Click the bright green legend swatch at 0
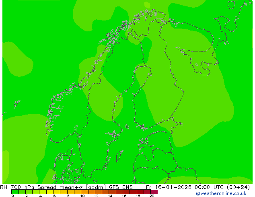The width and height of the screenshot is (255, 197). (x=15, y=192)
